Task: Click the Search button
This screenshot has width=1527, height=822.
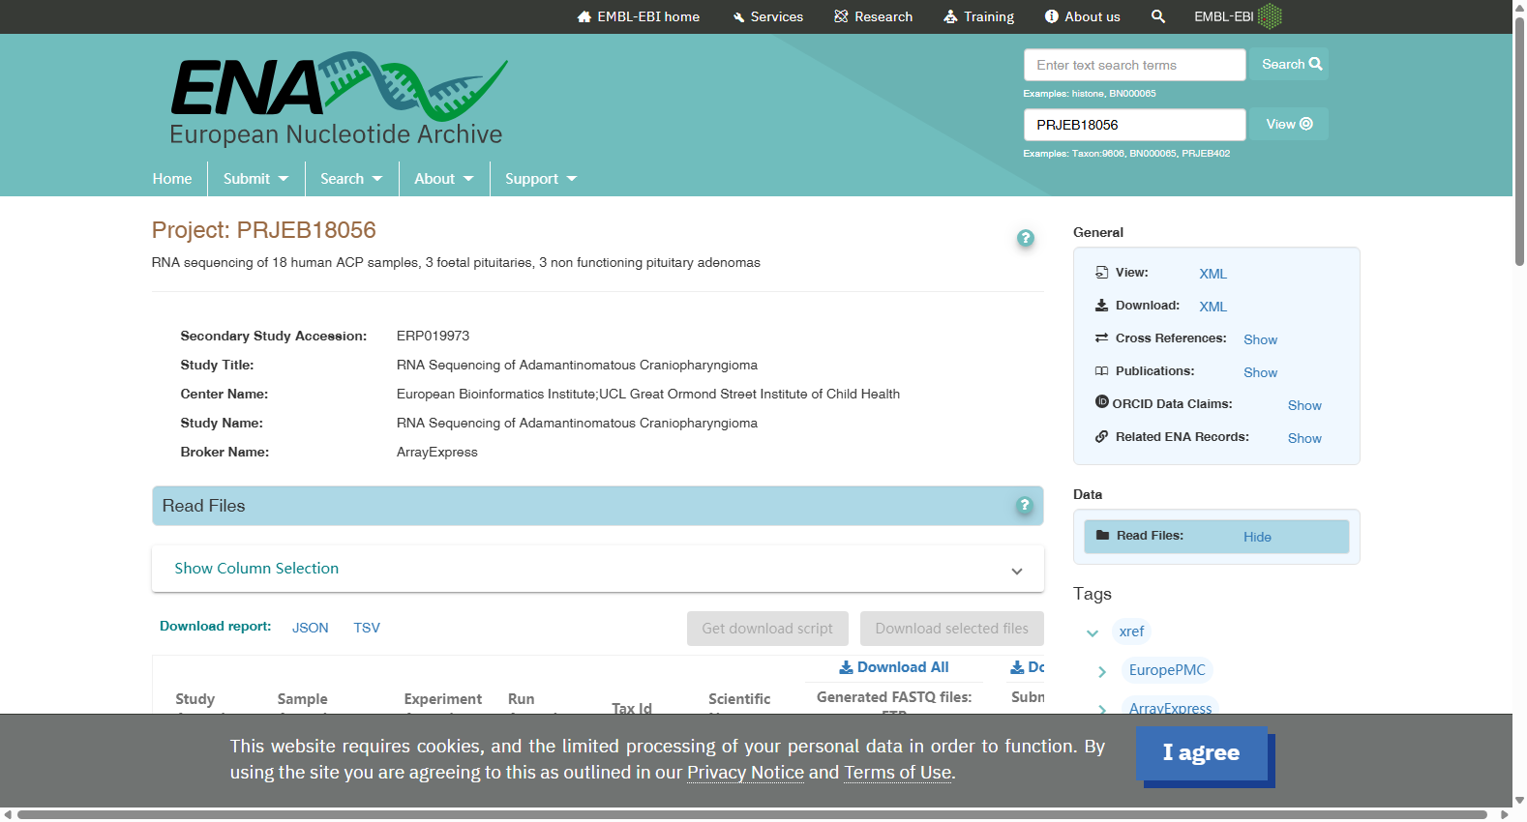Action: 1289,64
